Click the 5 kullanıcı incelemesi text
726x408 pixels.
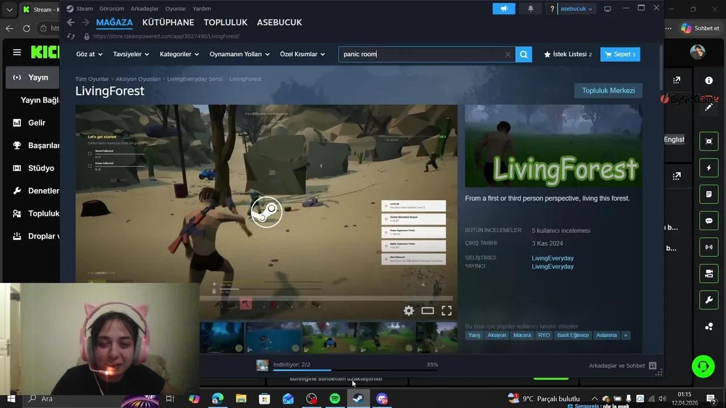[561, 231]
